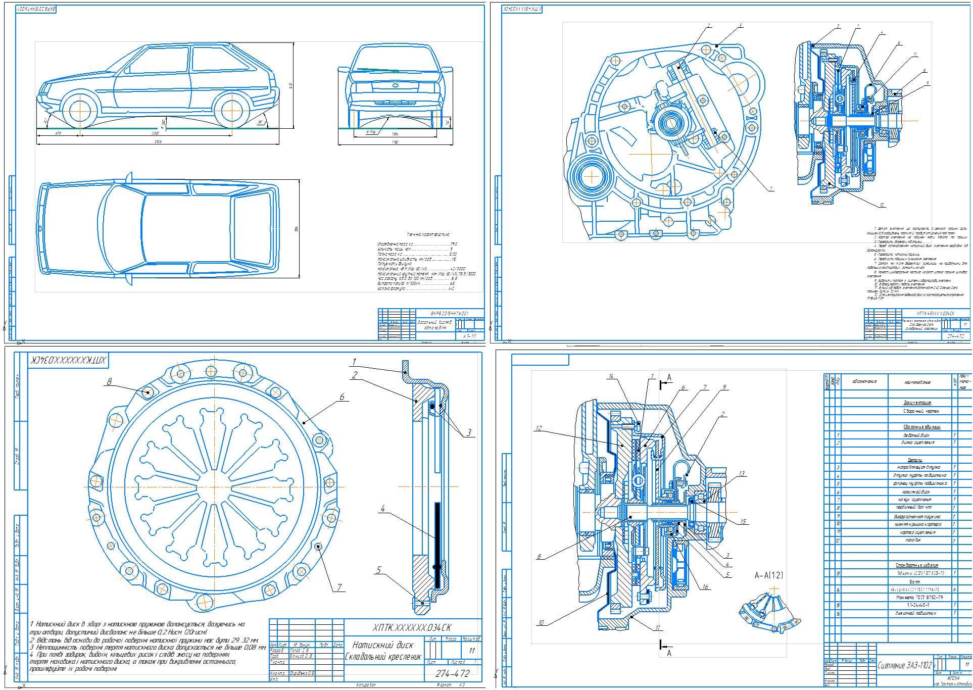Viewport: 973px width, 690px height.
Task: Click the 'Сцепление ЗАЗ-1102' title
Action: (x=904, y=665)
